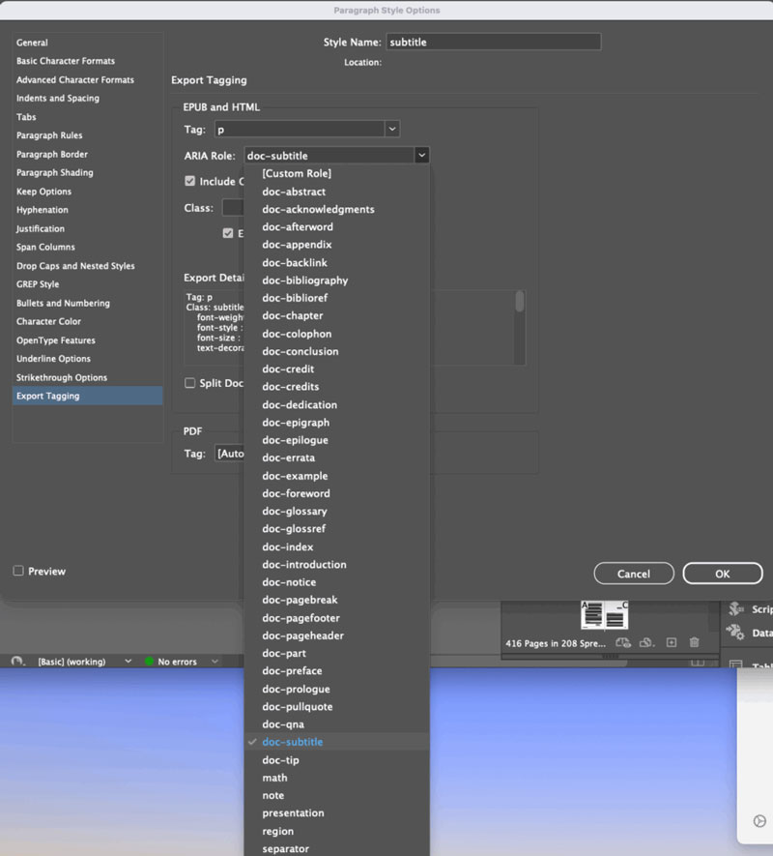773x856 pixels.
Task: Click the Style Name field containing subtitle
Action: (x=494, y=42)
